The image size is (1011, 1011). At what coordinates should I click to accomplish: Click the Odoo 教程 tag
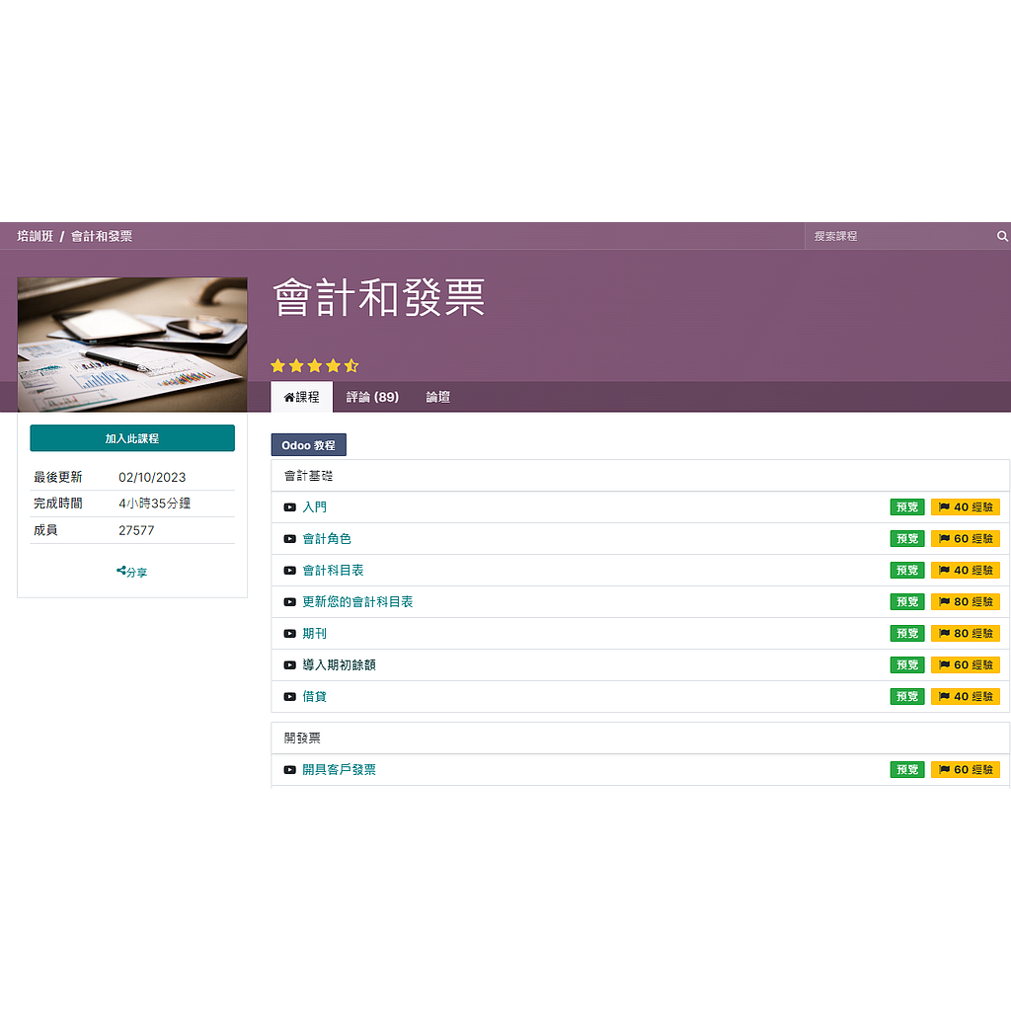pos(308,445)
